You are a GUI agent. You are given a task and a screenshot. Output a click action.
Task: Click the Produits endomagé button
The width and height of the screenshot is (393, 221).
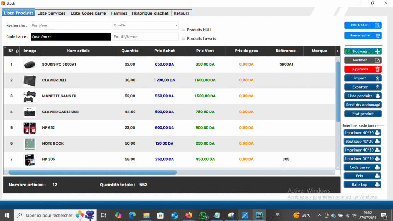click(x=363, y=105)
